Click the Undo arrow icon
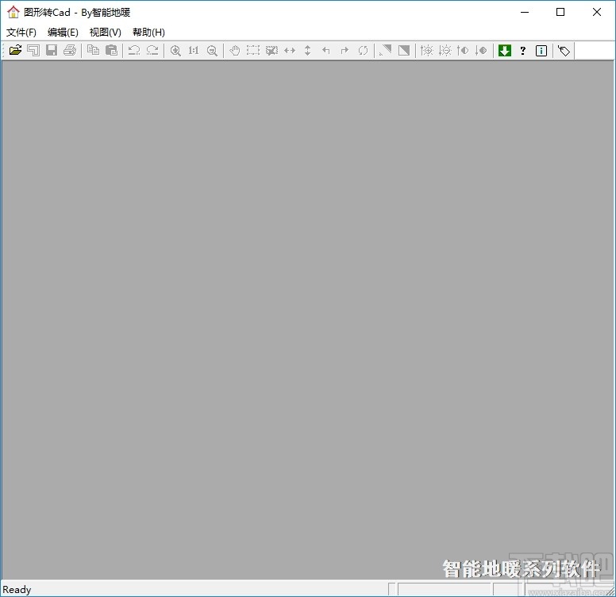The height and width of the screenshot is (597, 616). 134,50
